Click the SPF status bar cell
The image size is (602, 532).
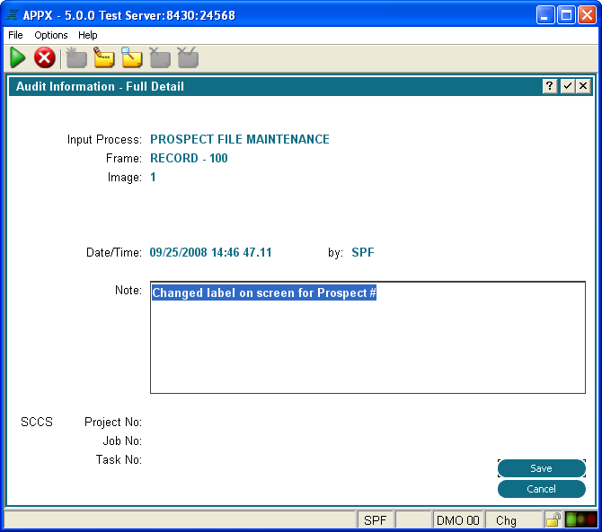click(x=375, y=520)
